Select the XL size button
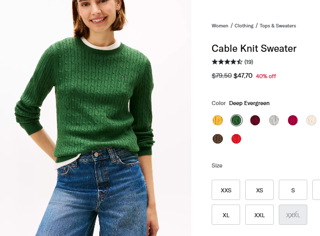The image size is (320, 236). pyautogui.click(x=226, y=215)
